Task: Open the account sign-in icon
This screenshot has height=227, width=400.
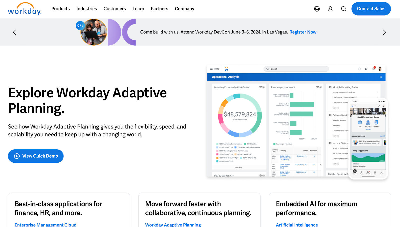Action: tap(330, 9)
